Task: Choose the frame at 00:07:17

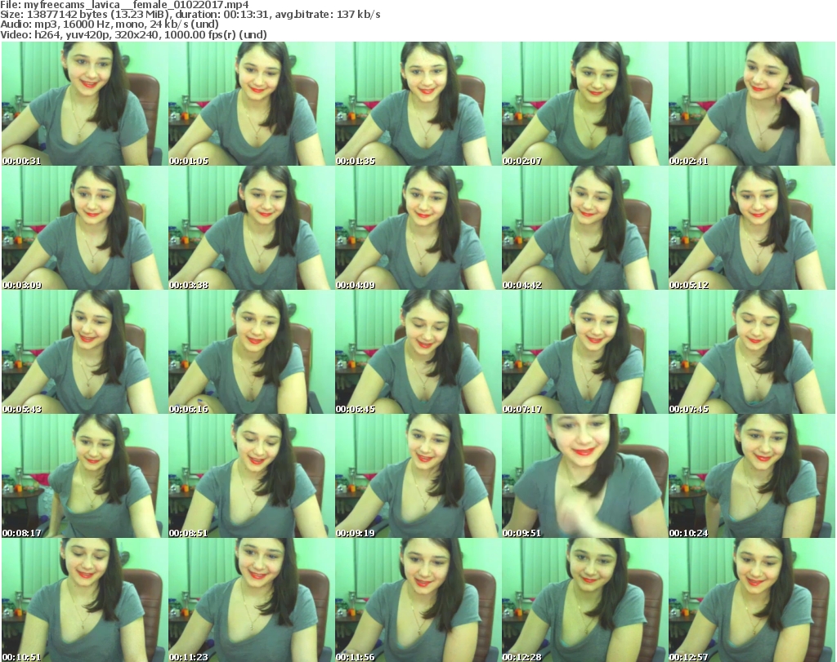Action: (584, 352)
